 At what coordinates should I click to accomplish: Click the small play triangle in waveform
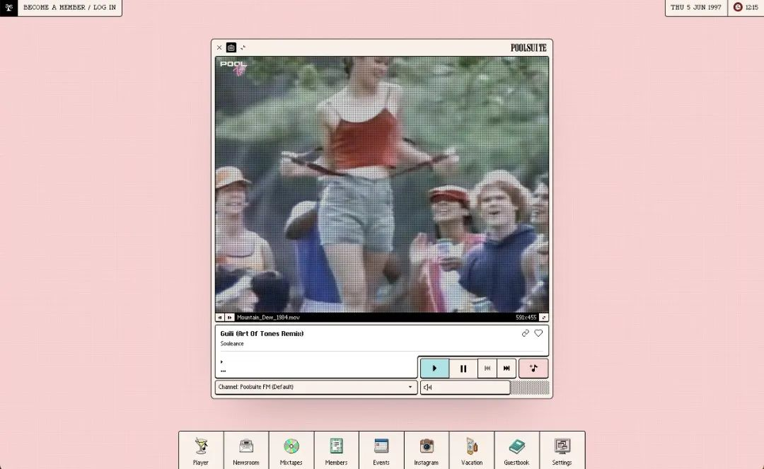click(x=221, y=362)
